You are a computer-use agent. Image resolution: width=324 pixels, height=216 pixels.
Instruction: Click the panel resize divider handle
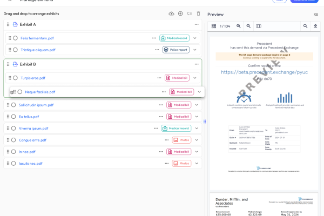point(205,122)
